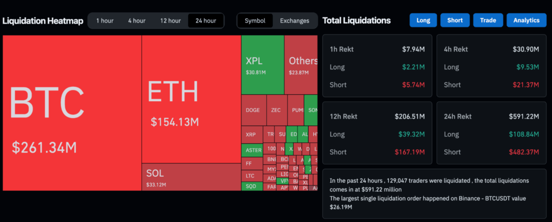Open the Trade button
The width and height of the screenshot is (552, 222).
pos(488,20)
